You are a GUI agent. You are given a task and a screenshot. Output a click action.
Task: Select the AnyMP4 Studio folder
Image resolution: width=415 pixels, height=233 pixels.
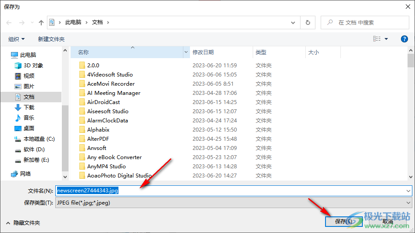click(107, 167)
